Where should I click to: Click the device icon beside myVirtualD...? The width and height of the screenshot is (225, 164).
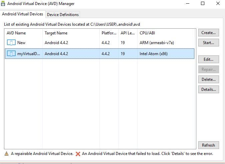[11, 54]
